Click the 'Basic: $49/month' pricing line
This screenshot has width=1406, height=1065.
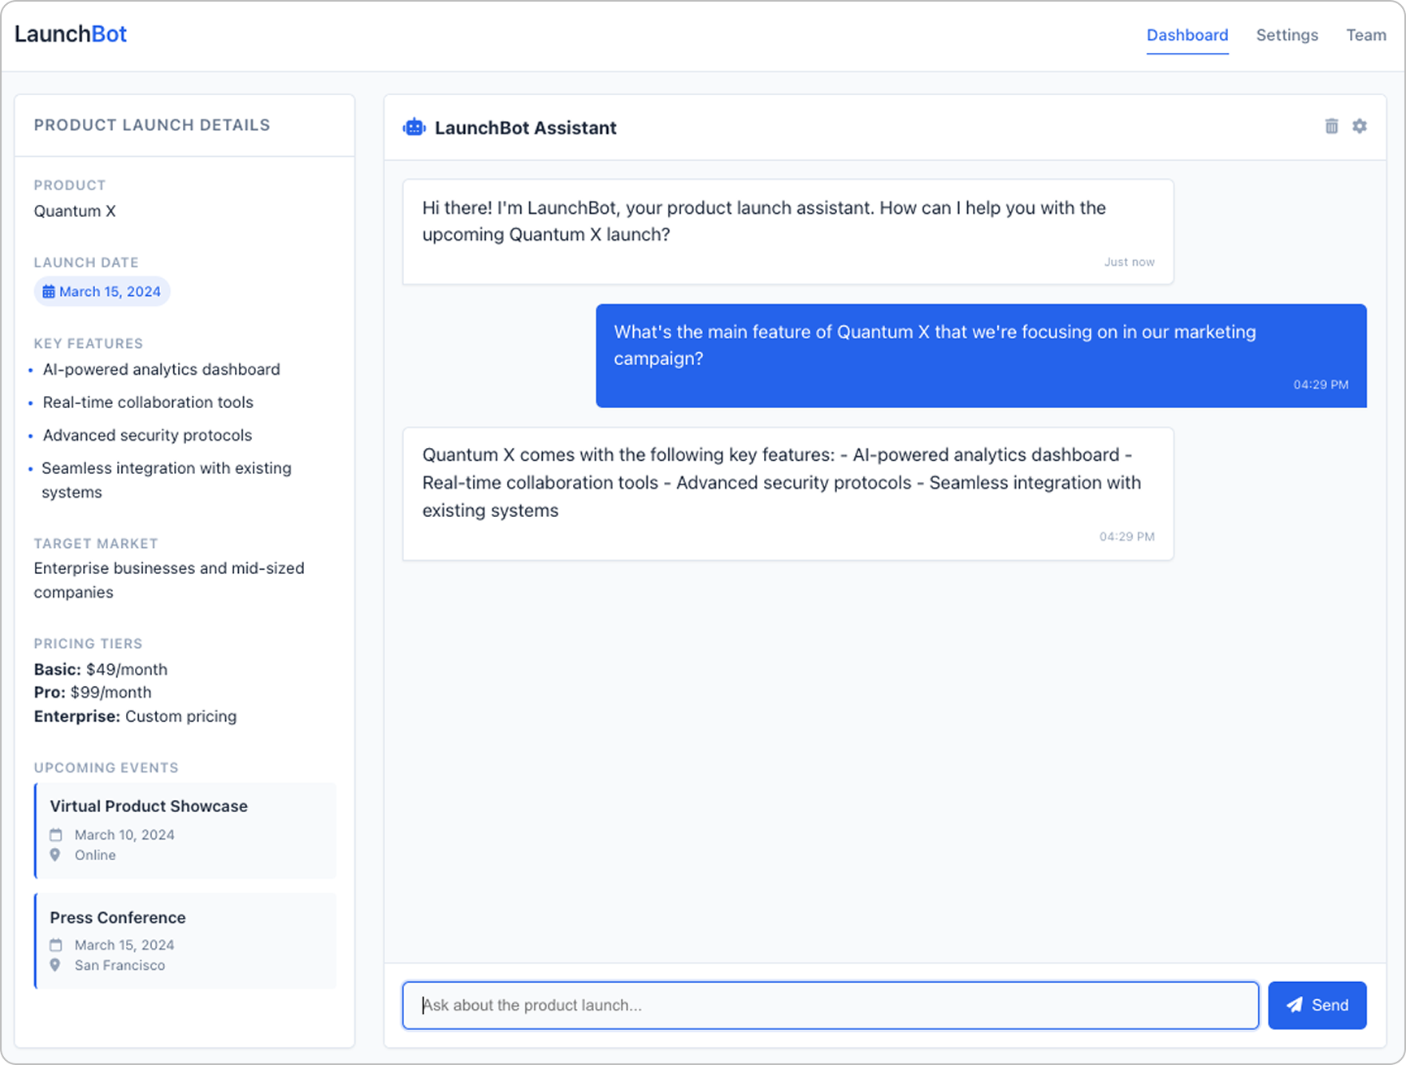[101, 670]
